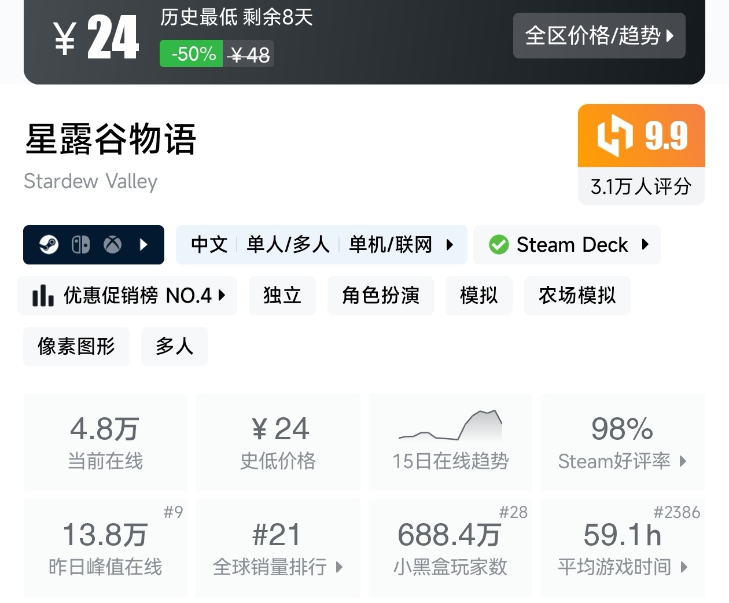Open the 3.1万人评分 rating details
The image size is (729, 603).
coord(641,186)
